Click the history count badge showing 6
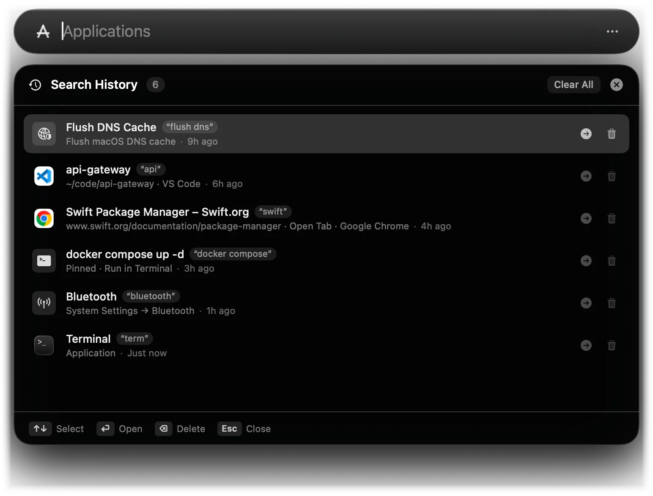This screenshot has width=653, height=496. [155, 85]
